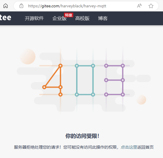Viewport: 163px width, 158px height.
Task: Open the 博客 navigation link
Action: (x=103, y=18)
